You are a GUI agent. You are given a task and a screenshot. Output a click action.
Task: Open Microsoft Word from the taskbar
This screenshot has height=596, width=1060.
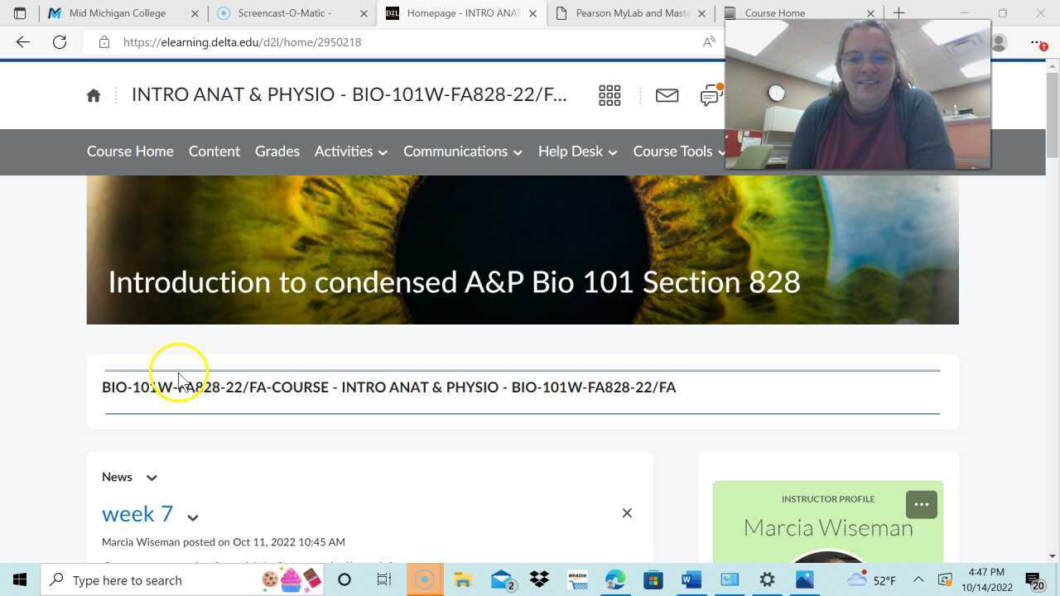click(691, 579)
